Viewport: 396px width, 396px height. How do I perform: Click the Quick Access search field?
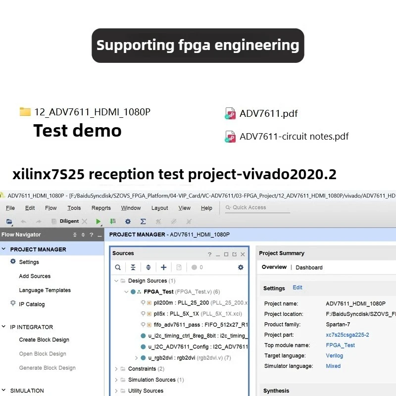click(x=257, y=207)
